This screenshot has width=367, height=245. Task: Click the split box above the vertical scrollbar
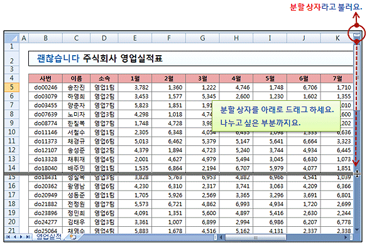pyautogui.click(x=356, y=35)
